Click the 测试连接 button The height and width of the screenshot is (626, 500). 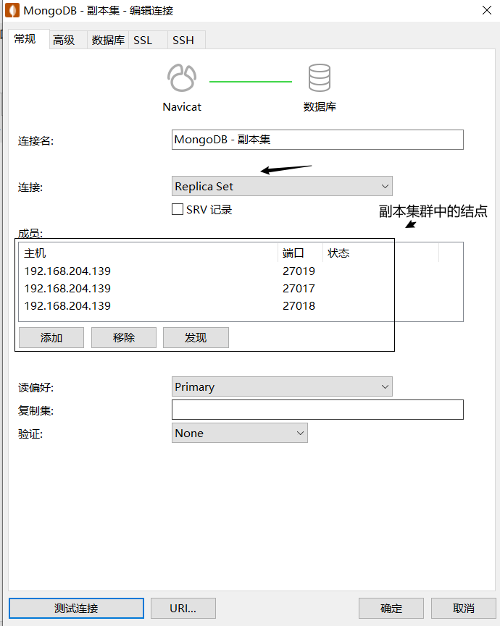click(x=76, y=608)
